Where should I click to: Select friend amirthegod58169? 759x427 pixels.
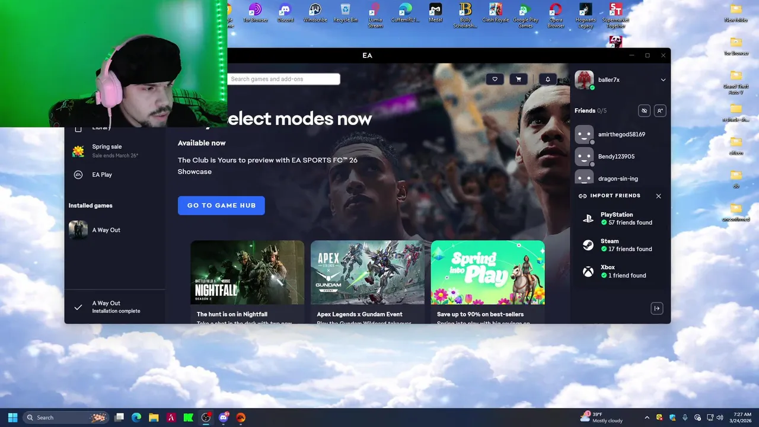point(620,135)
